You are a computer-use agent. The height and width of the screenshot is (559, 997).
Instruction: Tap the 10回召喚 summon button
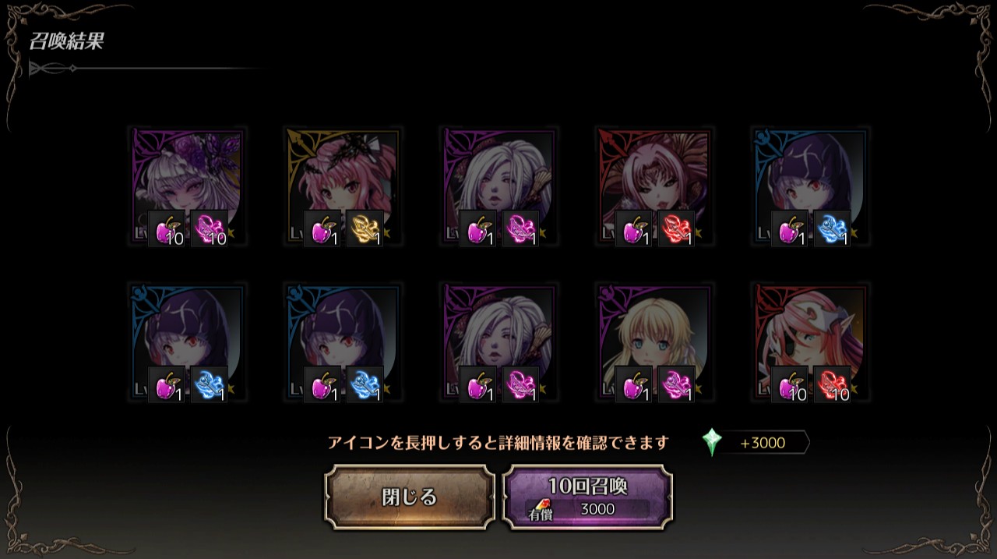tap(587, 497)
